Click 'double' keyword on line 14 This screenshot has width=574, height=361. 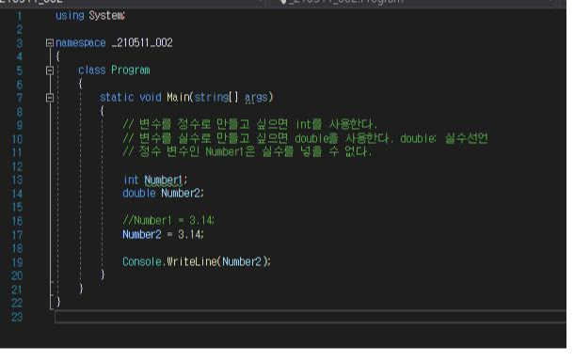click(x=138, y=193)
